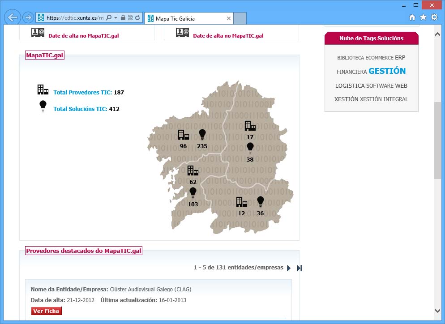
Task: Click the vertical scrollbar thumb
Action: (437, 140)
